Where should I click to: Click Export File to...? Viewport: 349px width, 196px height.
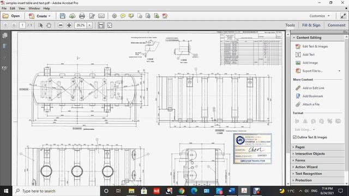[309, 71]
